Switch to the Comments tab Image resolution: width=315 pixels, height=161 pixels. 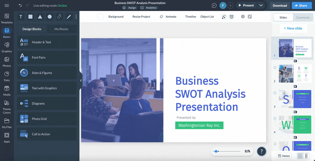pos(303,17)
